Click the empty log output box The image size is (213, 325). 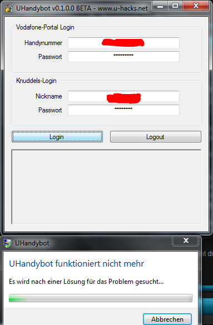(106, 187)
